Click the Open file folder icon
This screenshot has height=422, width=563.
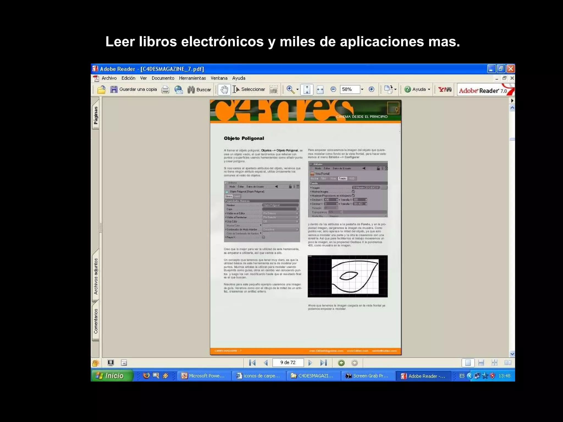click(101, 89)
